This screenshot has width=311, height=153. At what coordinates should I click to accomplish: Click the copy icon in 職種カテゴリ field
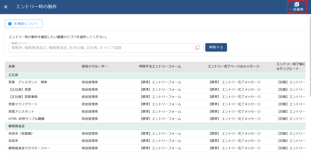click(x=197, y=48)
